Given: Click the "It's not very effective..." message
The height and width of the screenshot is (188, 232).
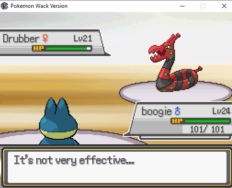Looking at the screenshot, I should pyautogui.click(x=74, y=160).
